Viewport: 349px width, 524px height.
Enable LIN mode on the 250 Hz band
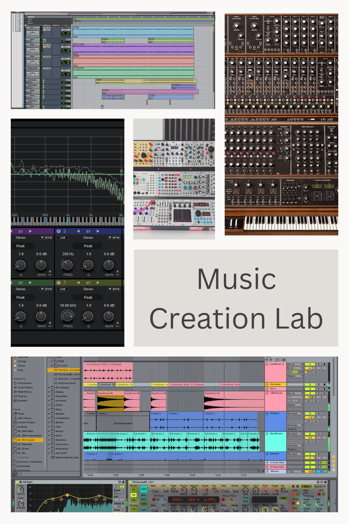[63, 238]
